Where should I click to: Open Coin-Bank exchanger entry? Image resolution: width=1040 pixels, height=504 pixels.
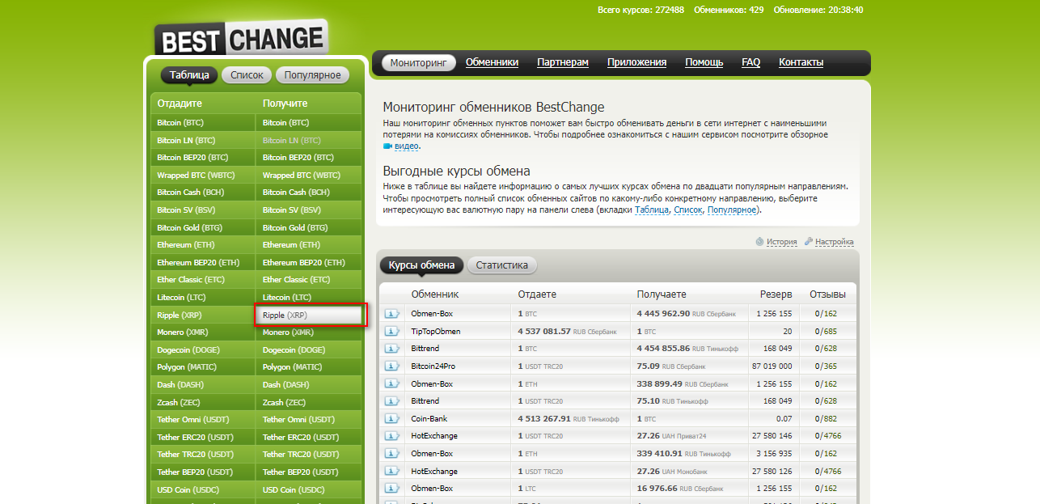[x=429, y=418]
